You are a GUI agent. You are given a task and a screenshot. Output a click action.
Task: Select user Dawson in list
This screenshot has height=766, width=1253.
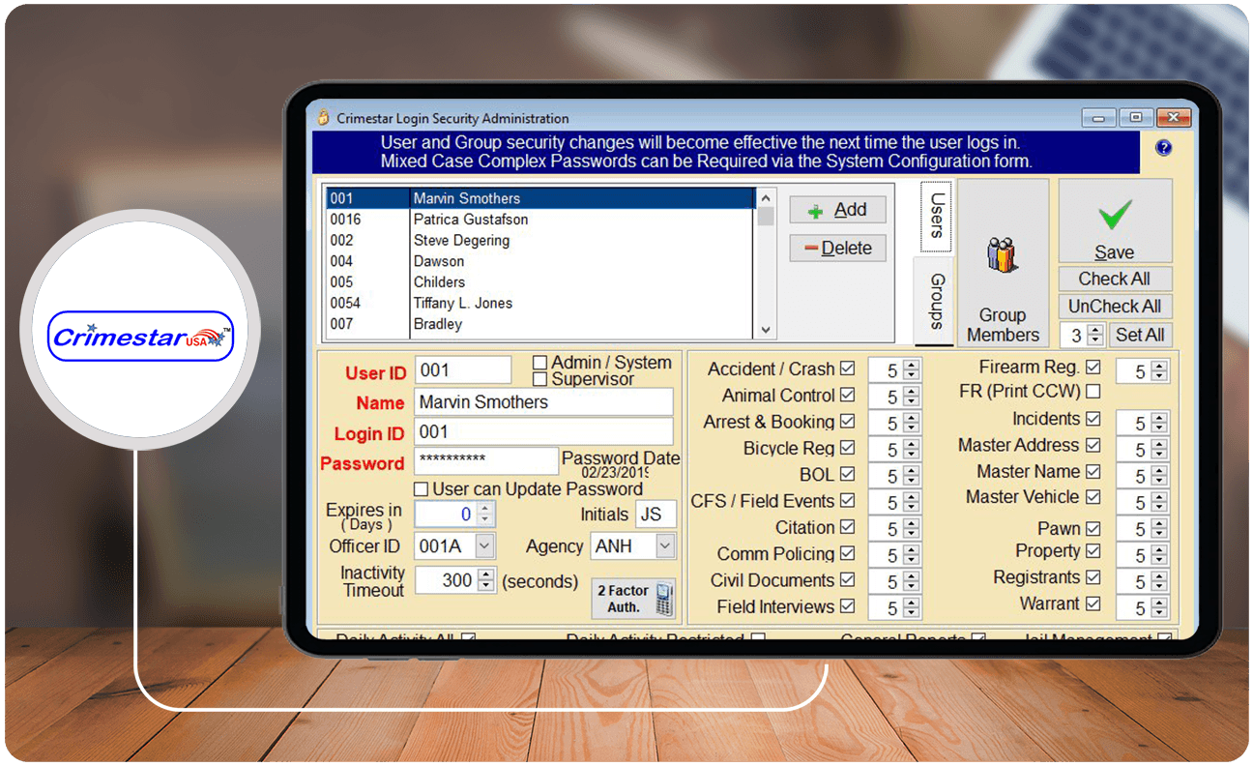(539, 261)
